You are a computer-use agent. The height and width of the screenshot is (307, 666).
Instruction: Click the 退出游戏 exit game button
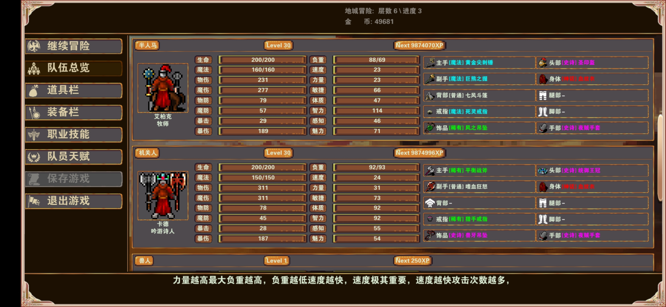point(74,201)
